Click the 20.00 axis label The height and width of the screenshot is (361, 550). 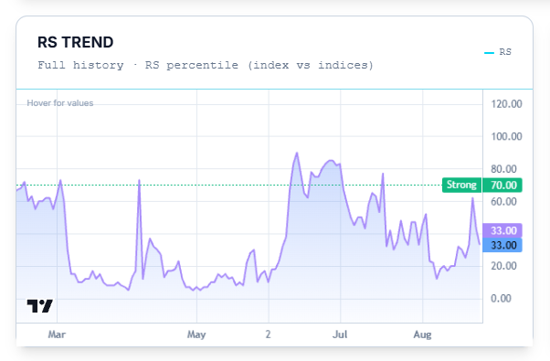(x=503, y=266)
